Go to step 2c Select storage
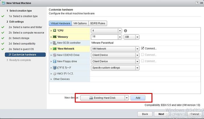 pyautogui.click(x=19, y=38)
